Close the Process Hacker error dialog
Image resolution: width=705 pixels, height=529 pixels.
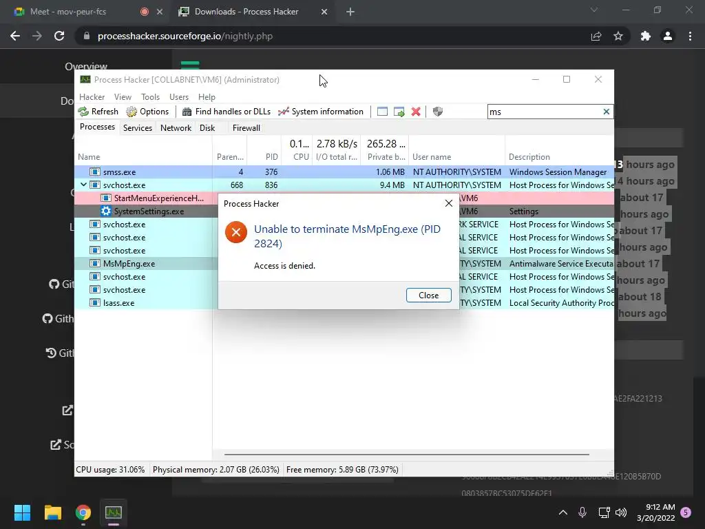coord(428,295)
